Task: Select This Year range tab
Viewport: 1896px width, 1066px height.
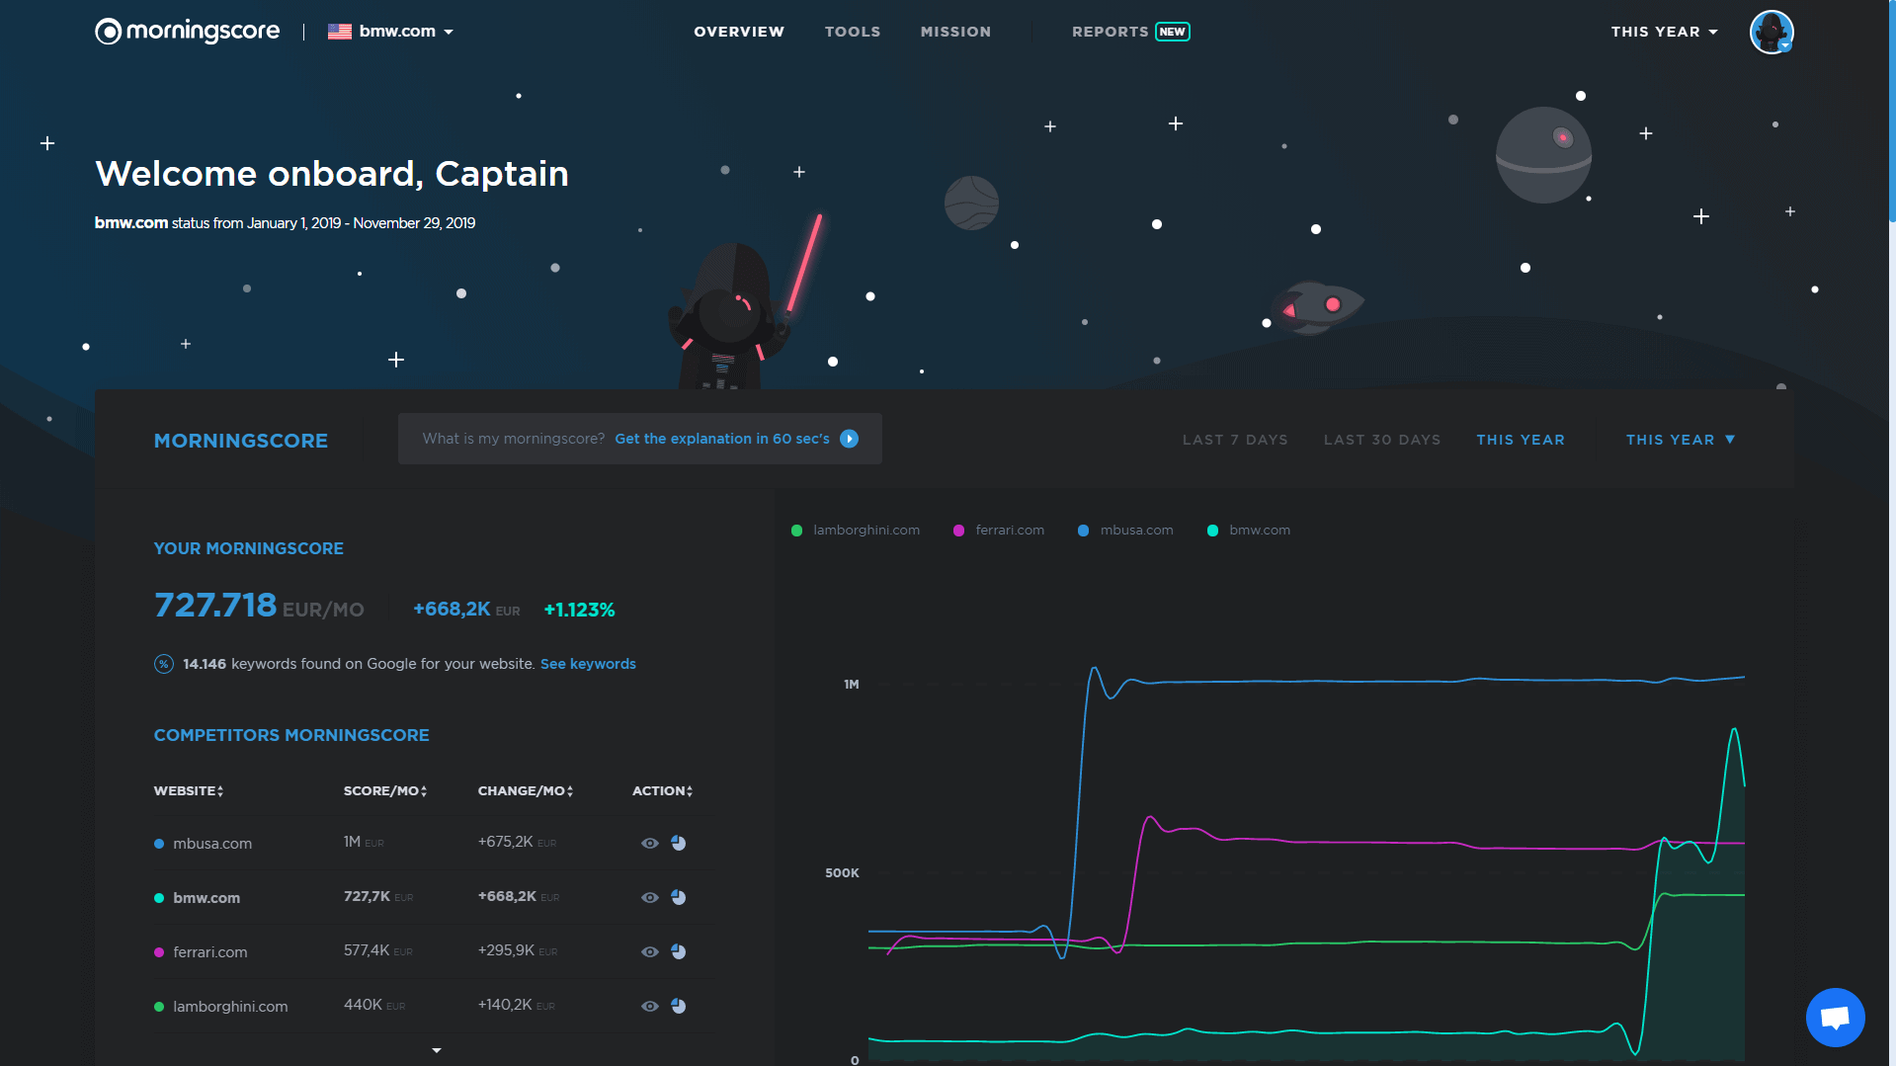Action: (x=1521, y=440)
